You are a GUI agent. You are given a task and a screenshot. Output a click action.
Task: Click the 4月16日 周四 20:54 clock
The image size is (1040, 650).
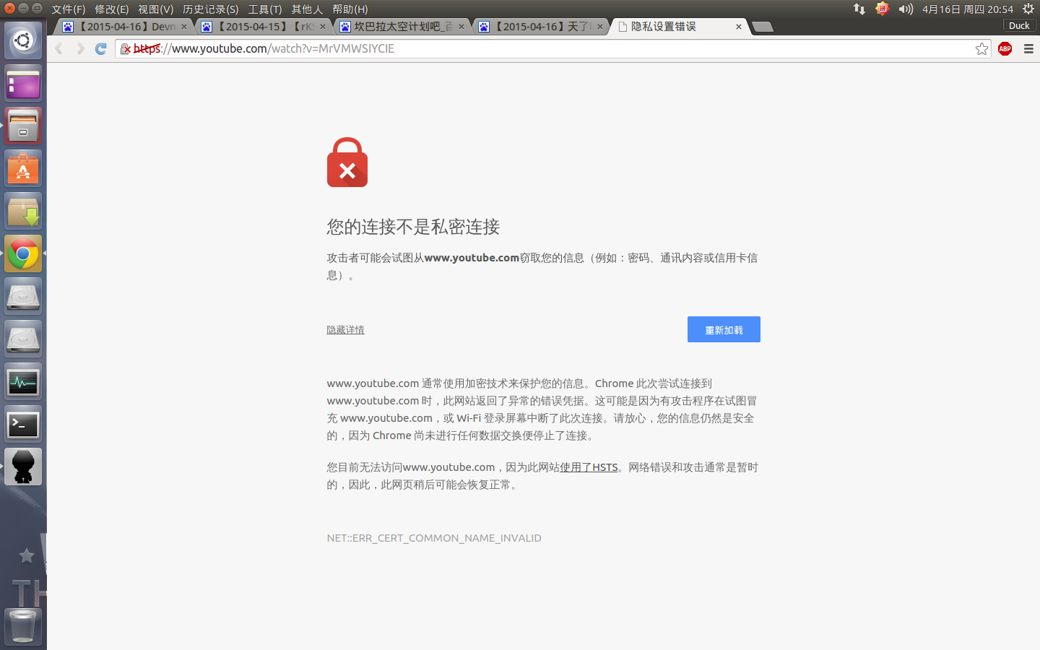(x=968, y=9)
